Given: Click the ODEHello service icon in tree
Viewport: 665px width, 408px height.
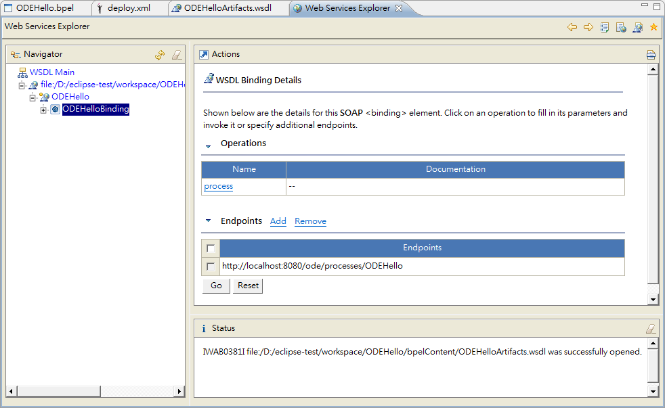Looking at the screenshot, I should 44,97.
